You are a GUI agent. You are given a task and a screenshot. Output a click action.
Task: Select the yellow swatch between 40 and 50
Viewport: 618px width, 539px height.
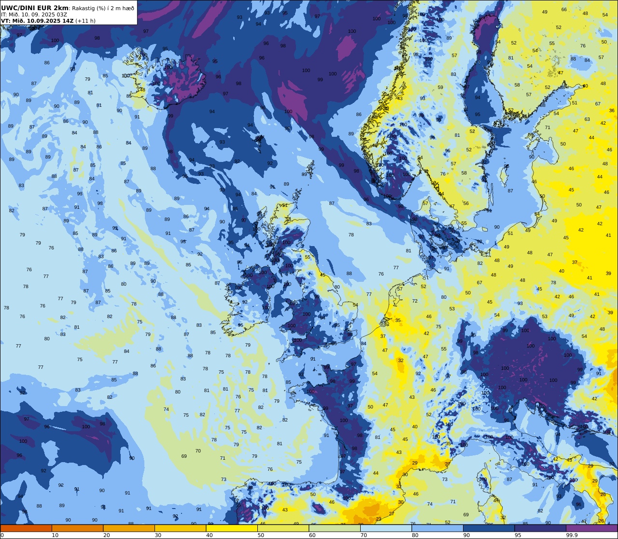click(232, 528)
